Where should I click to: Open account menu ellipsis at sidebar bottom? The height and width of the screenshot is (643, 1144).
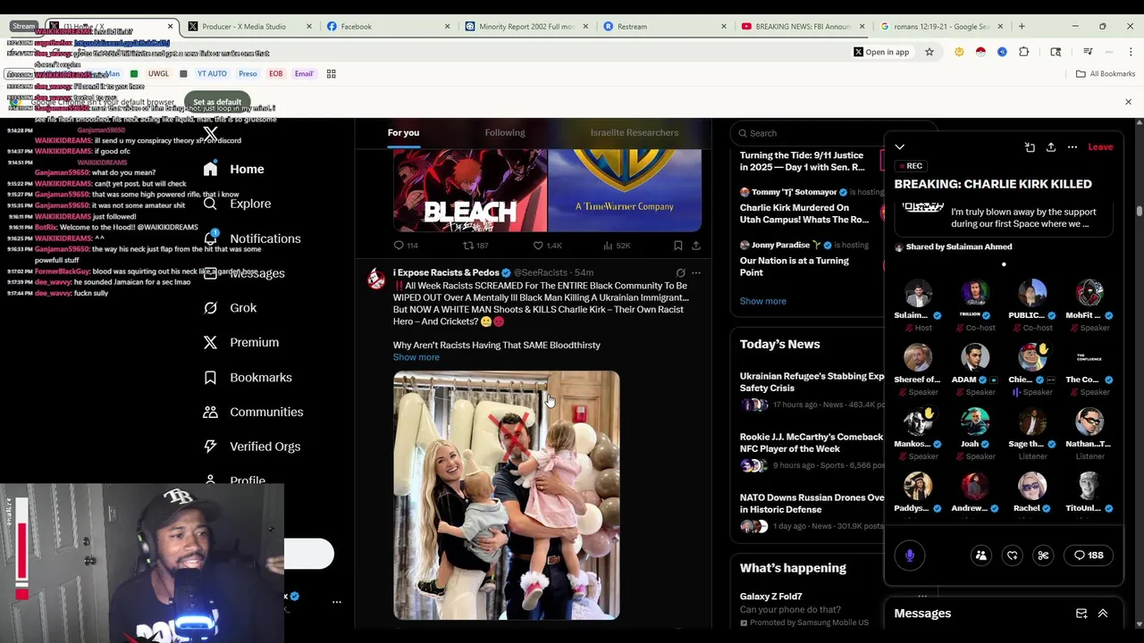coord(337,602)
